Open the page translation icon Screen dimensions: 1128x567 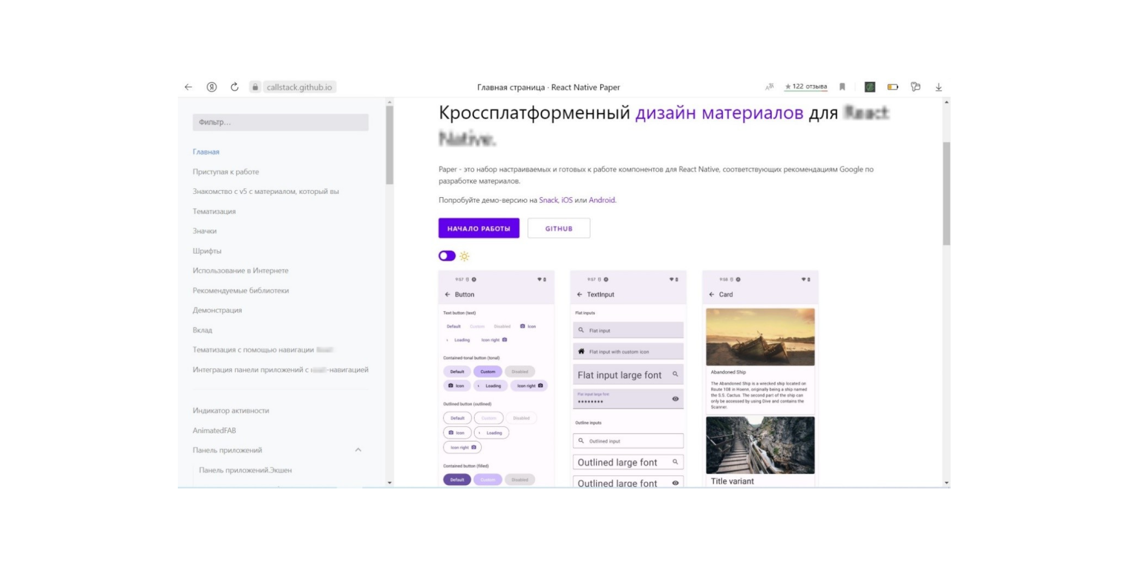coord(769,87)
